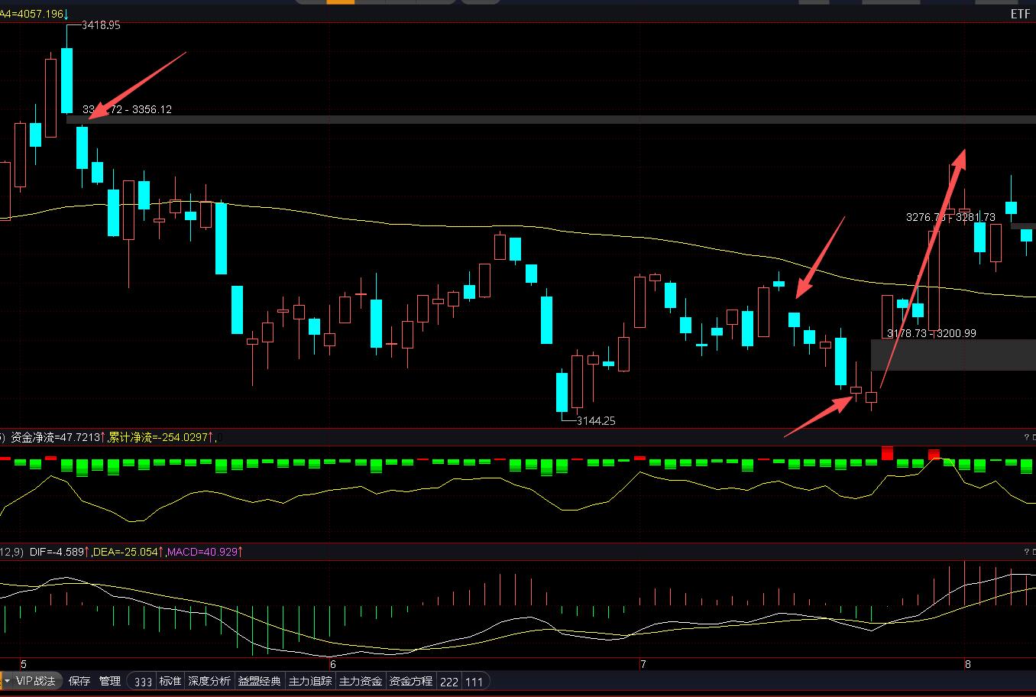
Task: Select the 益盟经典 tab
Action: point(260,681)
